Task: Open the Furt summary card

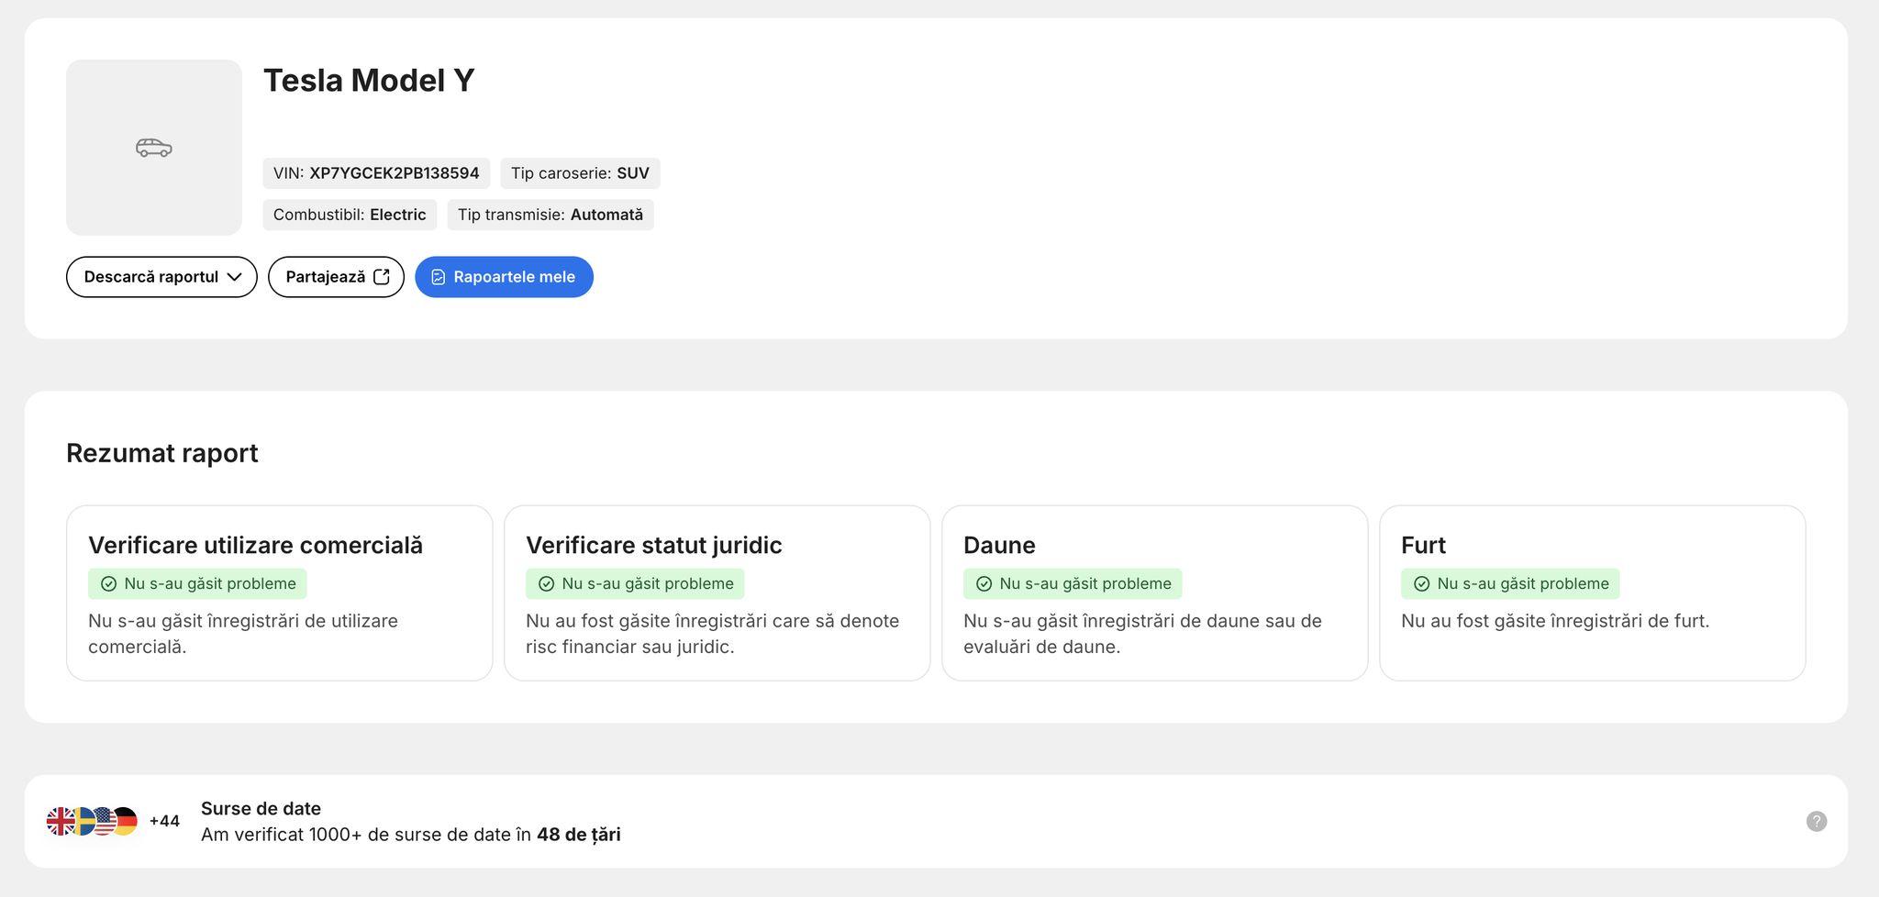Action: (x=1592, y=593)
